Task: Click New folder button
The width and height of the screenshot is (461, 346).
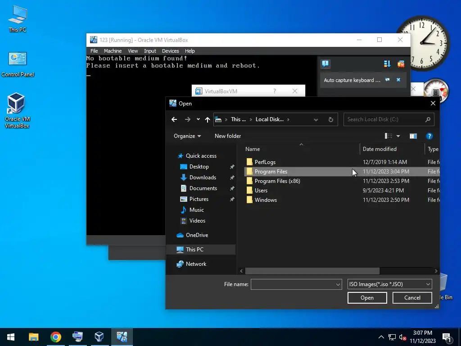Action: (x=227, y=136)
